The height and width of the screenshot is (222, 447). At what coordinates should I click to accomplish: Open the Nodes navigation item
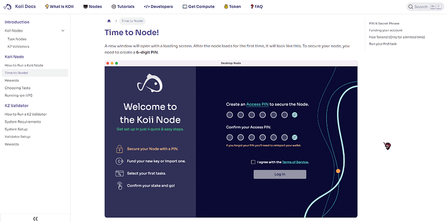coord(92,7)
